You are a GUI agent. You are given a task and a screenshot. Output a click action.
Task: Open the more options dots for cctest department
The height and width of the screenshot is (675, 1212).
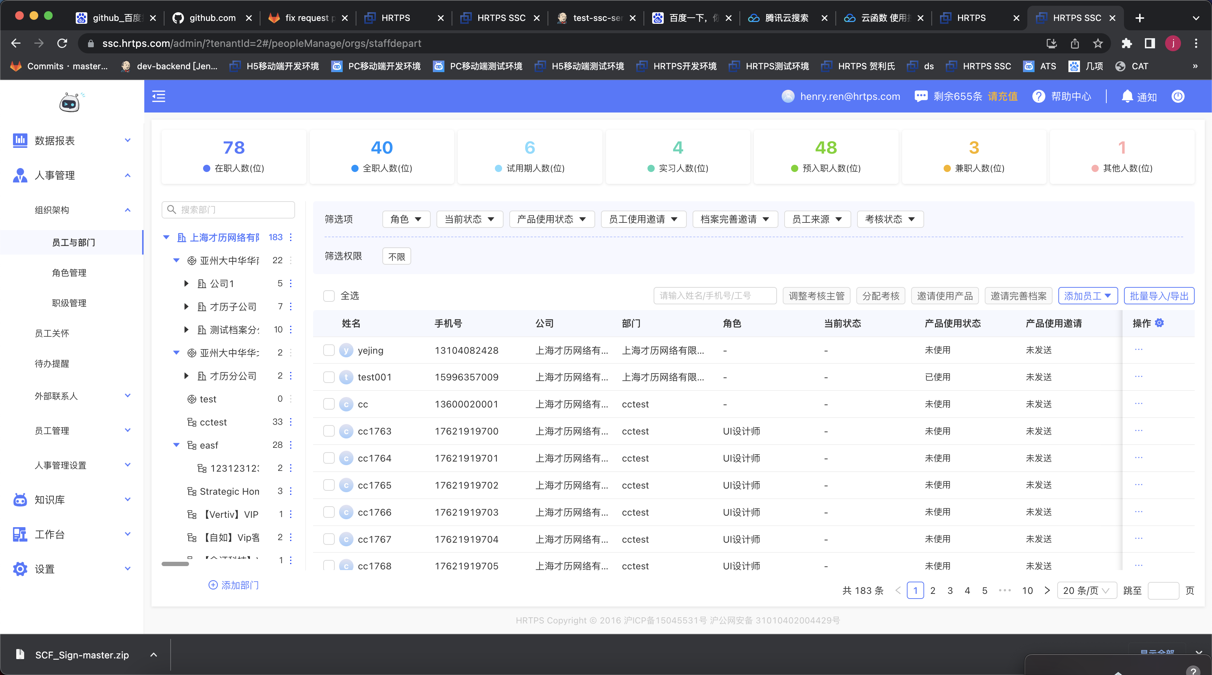click(x=291, y=422)
